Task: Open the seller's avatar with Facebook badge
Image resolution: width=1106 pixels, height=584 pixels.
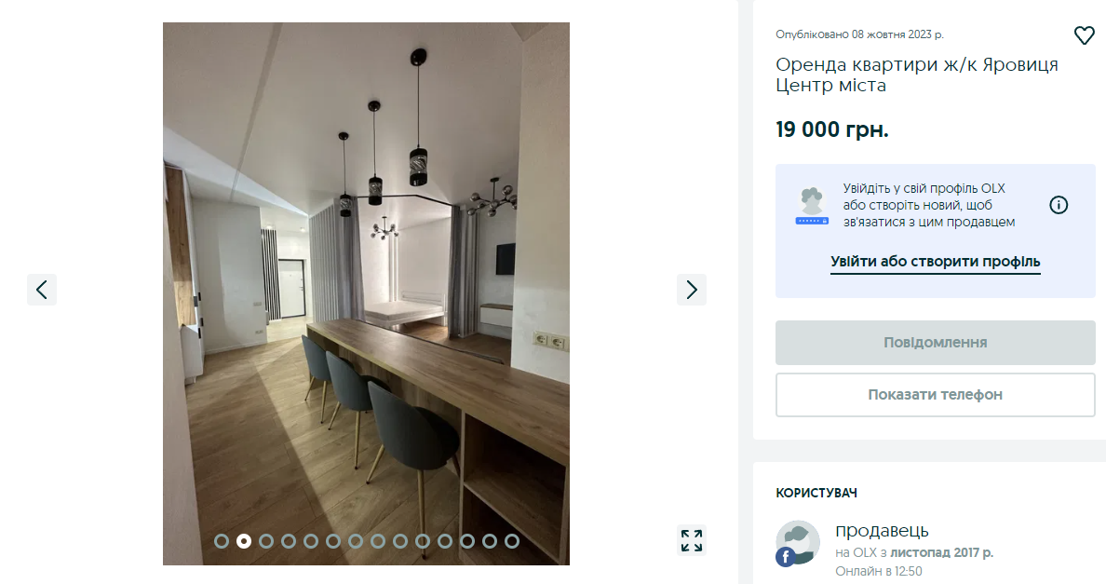Action: tap(798, 544)
